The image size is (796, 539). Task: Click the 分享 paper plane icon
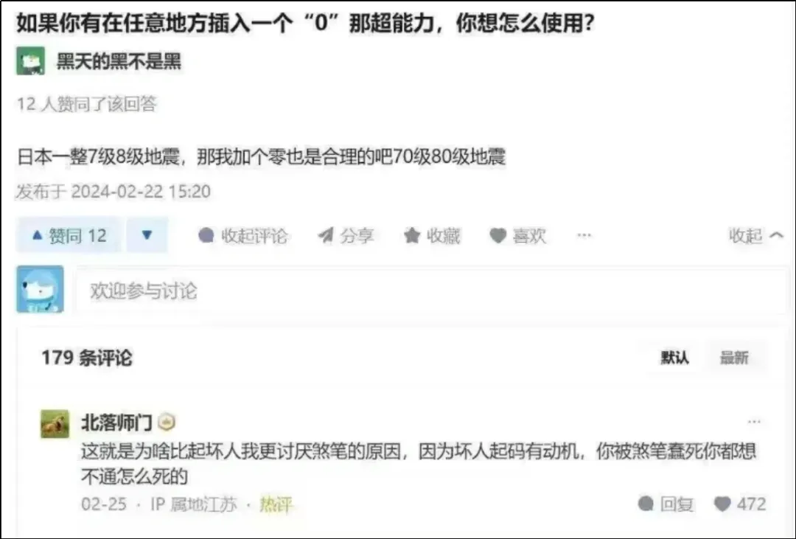(x=326, y=235)
